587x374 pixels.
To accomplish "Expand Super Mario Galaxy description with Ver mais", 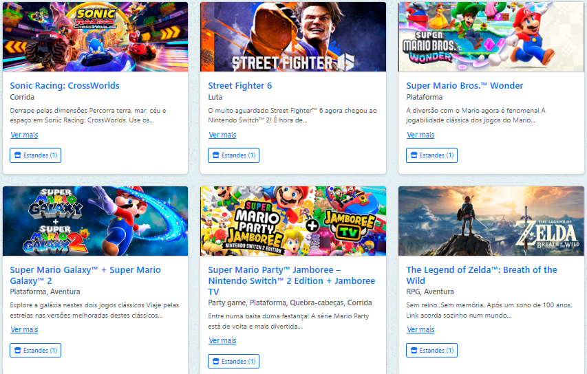I will click(24, 330).
